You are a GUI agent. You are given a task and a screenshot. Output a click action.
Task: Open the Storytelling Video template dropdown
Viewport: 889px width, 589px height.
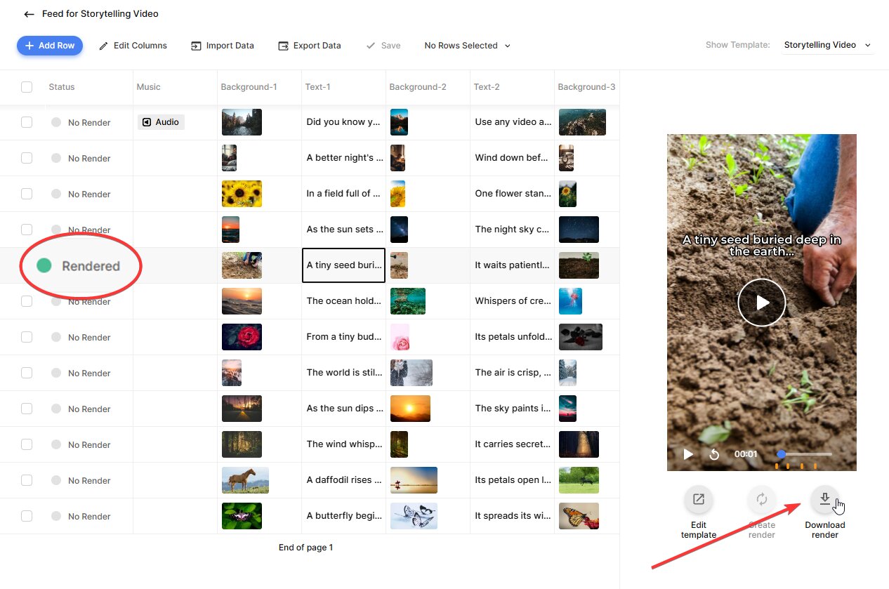[x=827, y=45]
